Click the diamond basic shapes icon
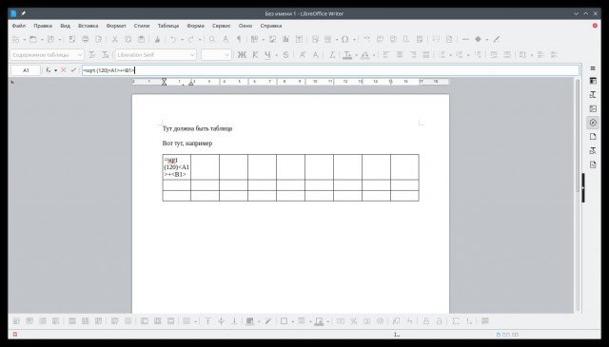The height and width of the screenshot is (347, 609). [x=478, y=39]
